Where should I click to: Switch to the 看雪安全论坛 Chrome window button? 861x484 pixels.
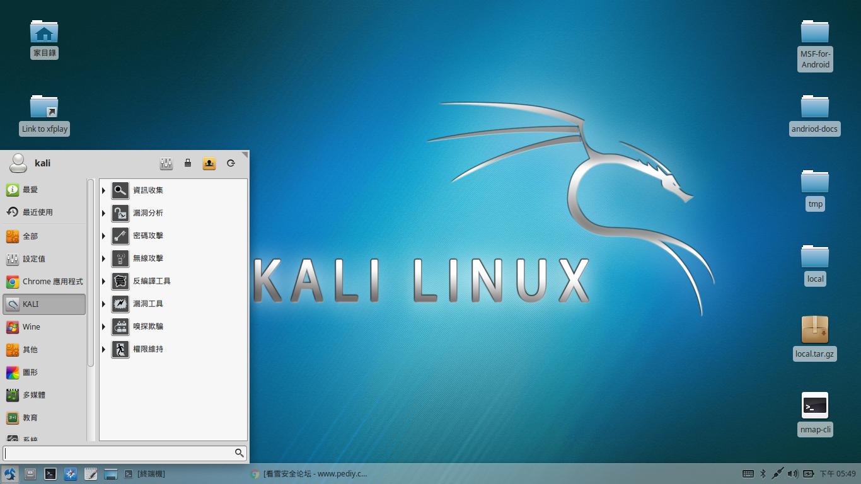309,474
